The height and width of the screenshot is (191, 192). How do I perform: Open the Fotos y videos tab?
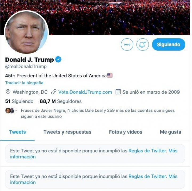(x=126, y=132)
